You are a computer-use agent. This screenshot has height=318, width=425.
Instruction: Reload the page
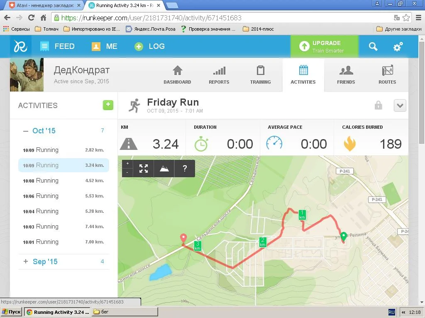pyautogui.click(x=32, y=18)
